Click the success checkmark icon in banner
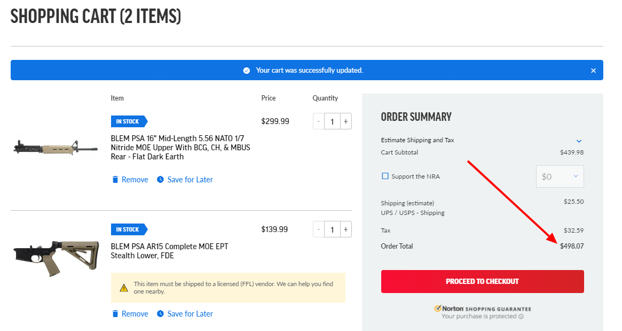Image resolution: width=622 pixels, height=331 pixels. tap(246, 71)
